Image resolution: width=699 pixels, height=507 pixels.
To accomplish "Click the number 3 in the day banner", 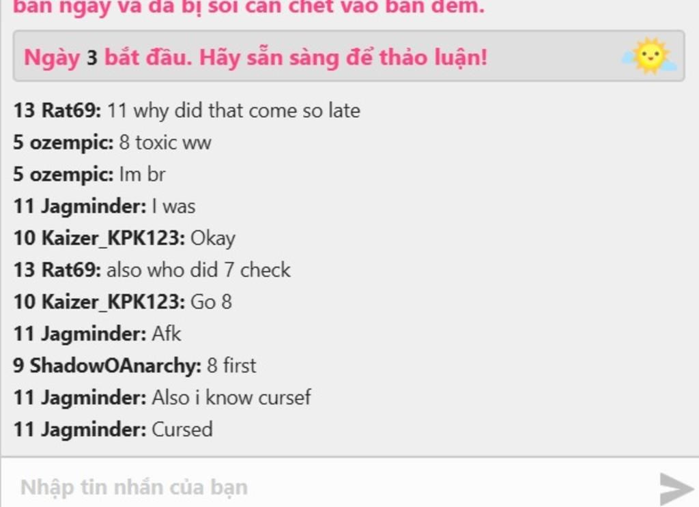I will point(92,57).
